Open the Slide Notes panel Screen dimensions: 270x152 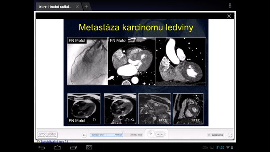pos(216,135)
